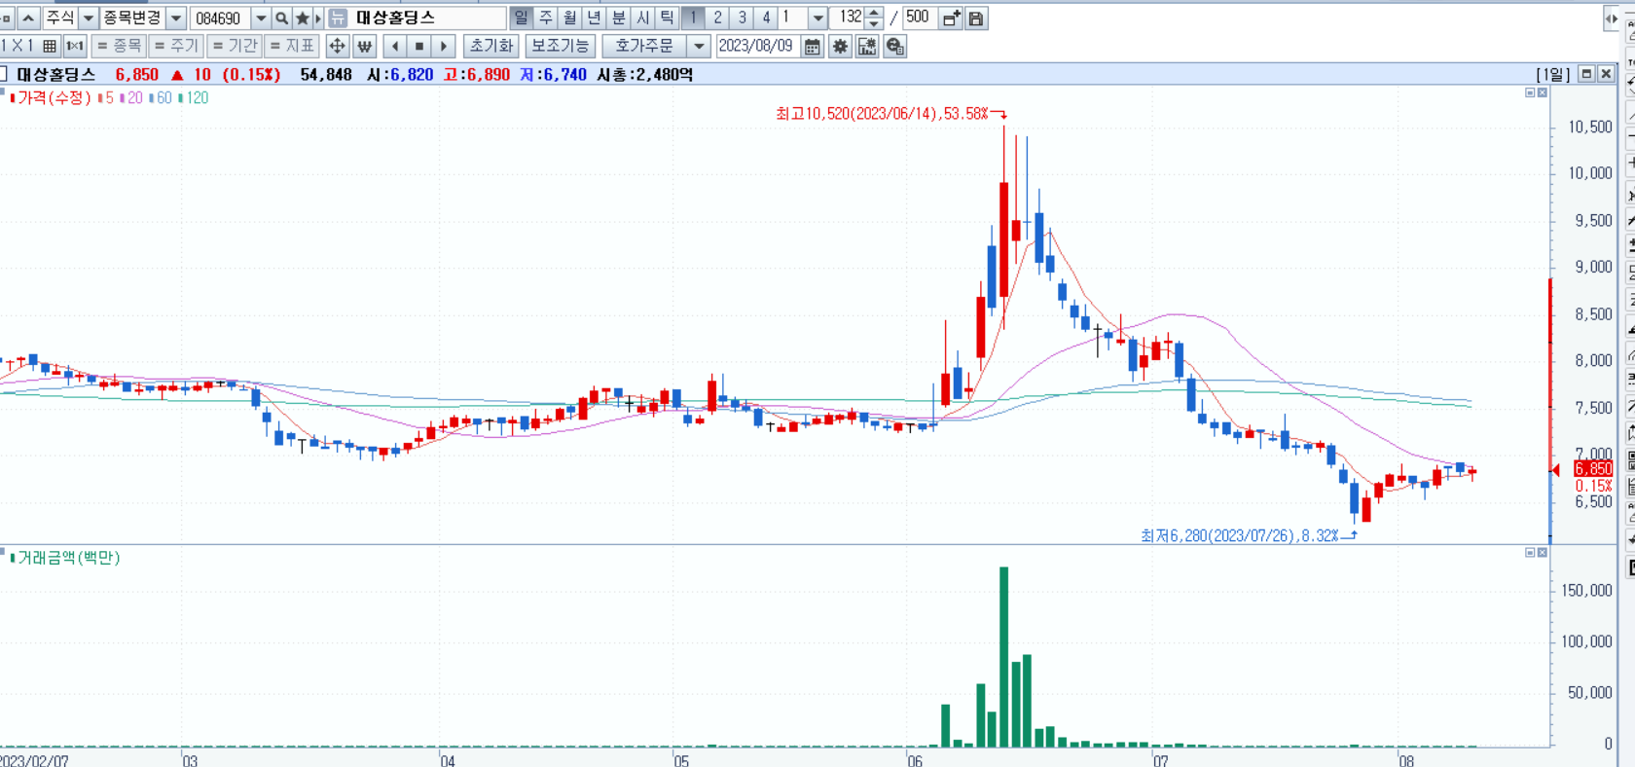Select the 주 (weekly) period toggle
1635x767 pixels.
click(545, 18)
